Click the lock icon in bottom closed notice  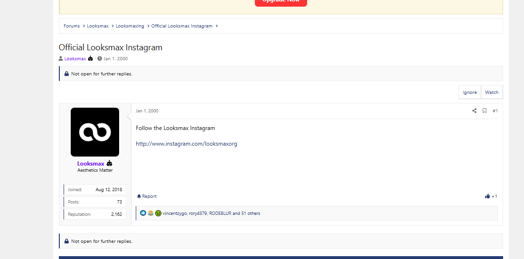point(66,241)
